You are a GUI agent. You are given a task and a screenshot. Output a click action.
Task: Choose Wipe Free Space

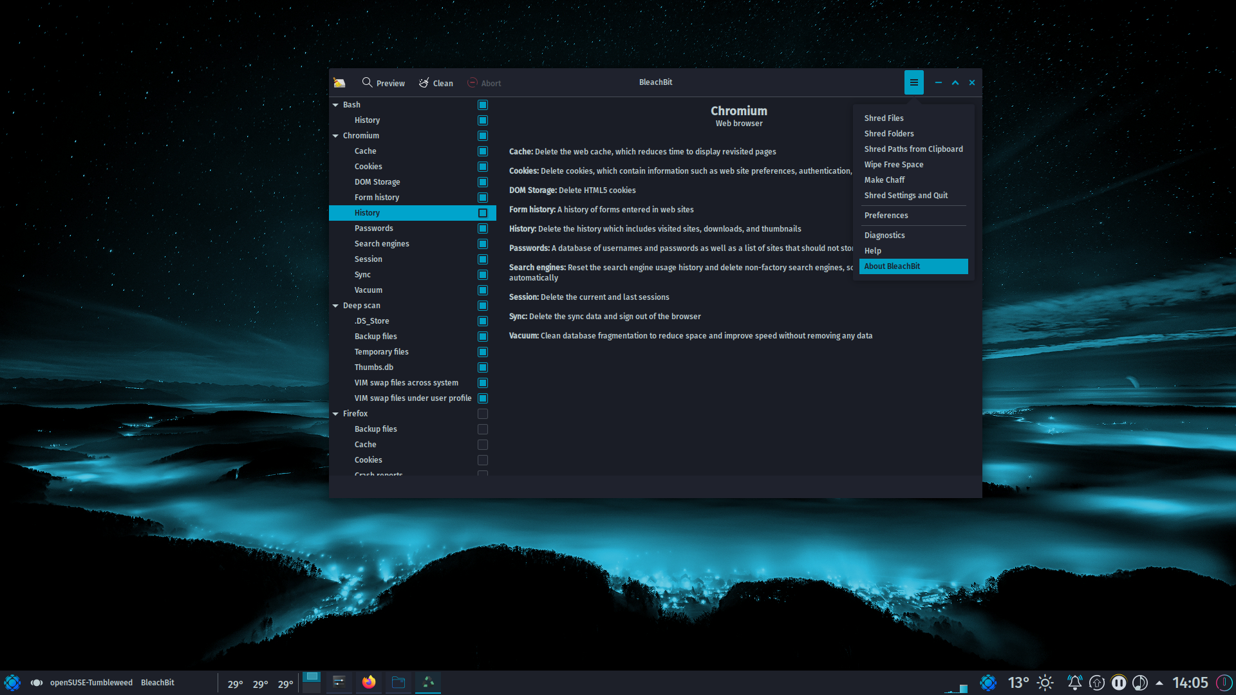coord(913,165)
